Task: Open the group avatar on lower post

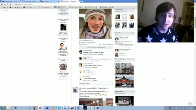Action: 75,90
